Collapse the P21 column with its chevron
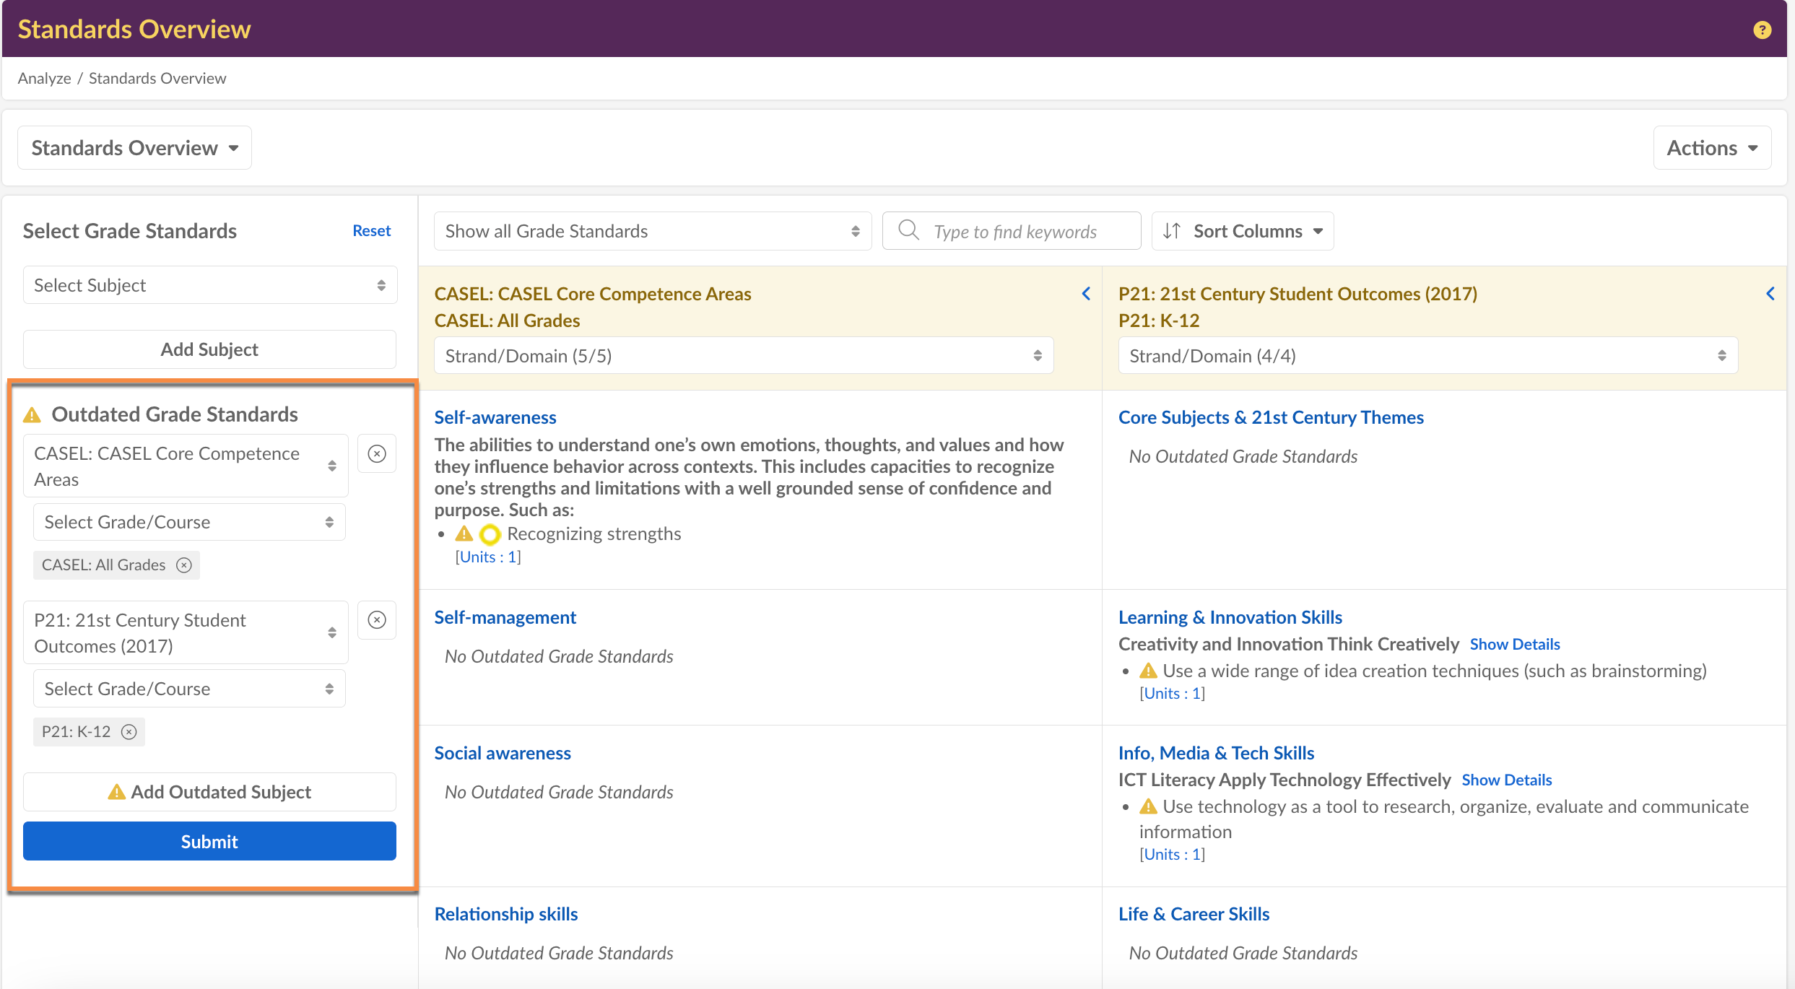This screenshot has height=989, width=1795. point(1770,294)
